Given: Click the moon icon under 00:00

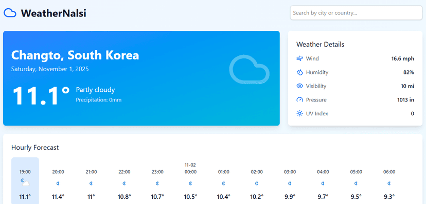Looking at the screenshot, I should (x=190, y=183).
